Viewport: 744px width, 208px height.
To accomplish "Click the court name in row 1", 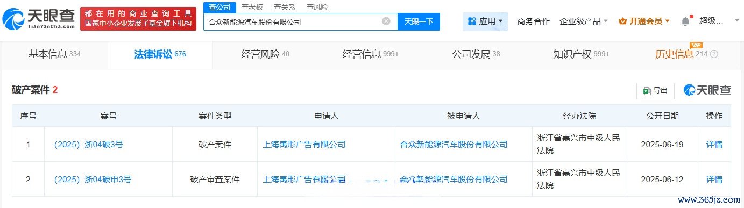I will pos(579,144).
